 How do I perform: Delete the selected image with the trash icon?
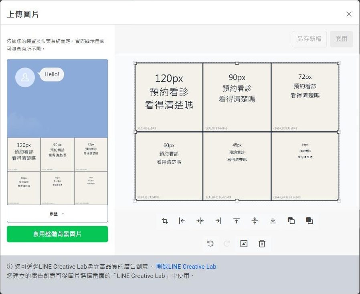coord(262,243)
